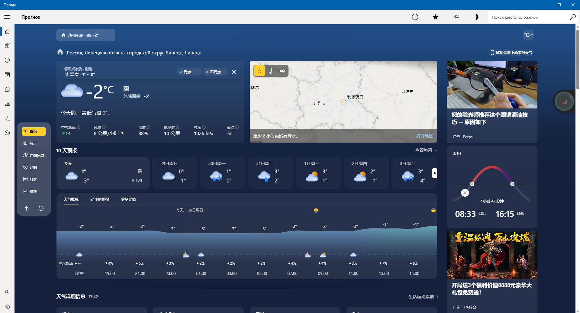Screen dimensions: 580x313
Task: Dismiss the neighbor observation banner
Action: pos(234,72)
